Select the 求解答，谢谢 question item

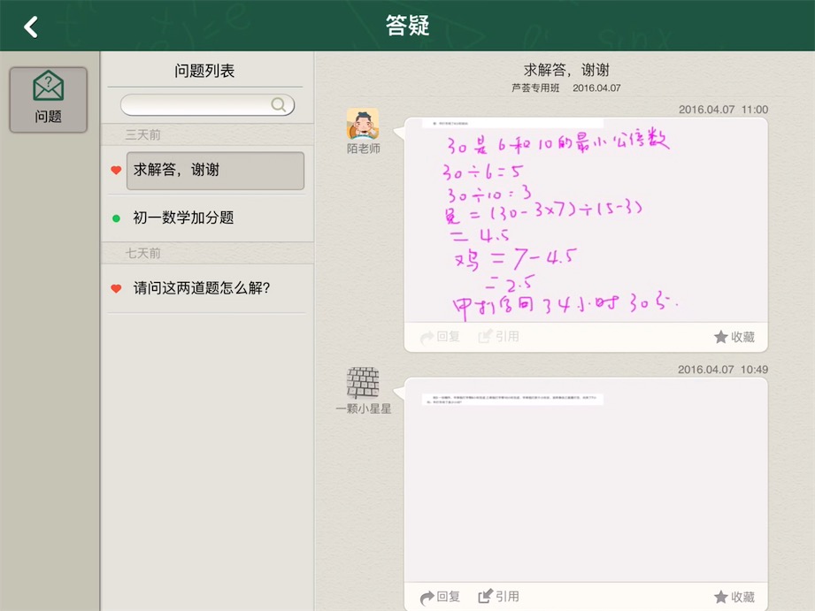(215, 171)
